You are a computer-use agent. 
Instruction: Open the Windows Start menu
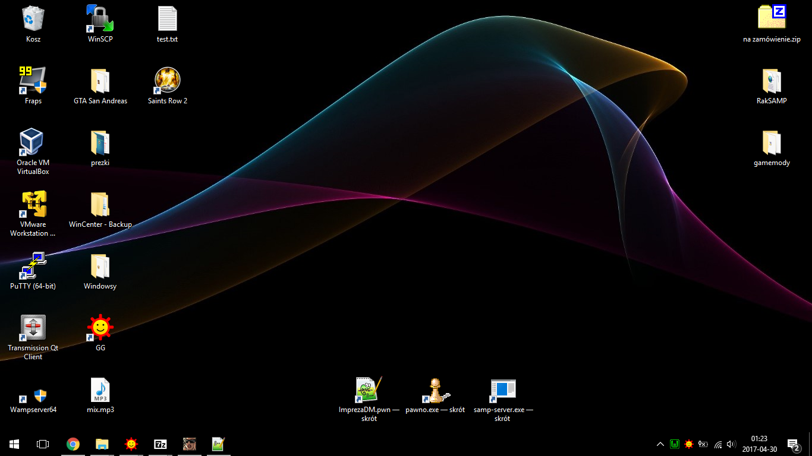tap(14, 444)
